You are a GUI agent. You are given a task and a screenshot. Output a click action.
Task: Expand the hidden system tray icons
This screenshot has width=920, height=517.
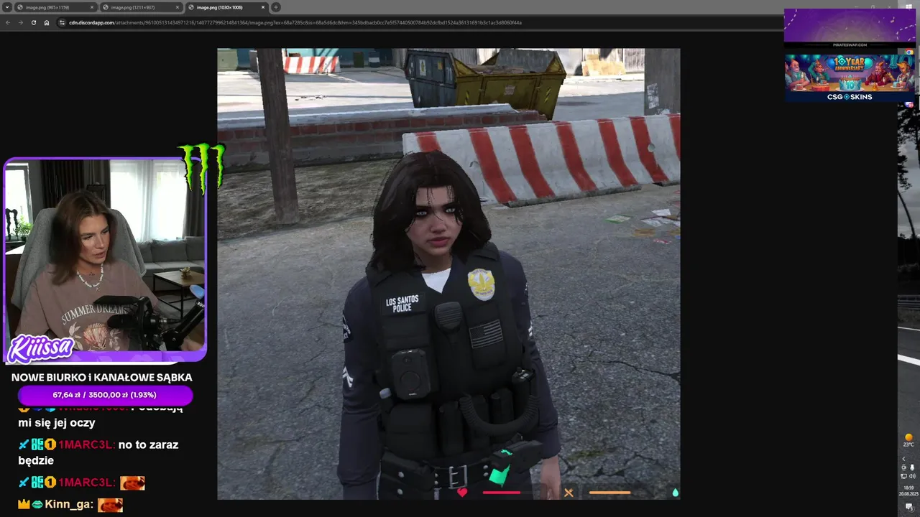tap(904, 459)
